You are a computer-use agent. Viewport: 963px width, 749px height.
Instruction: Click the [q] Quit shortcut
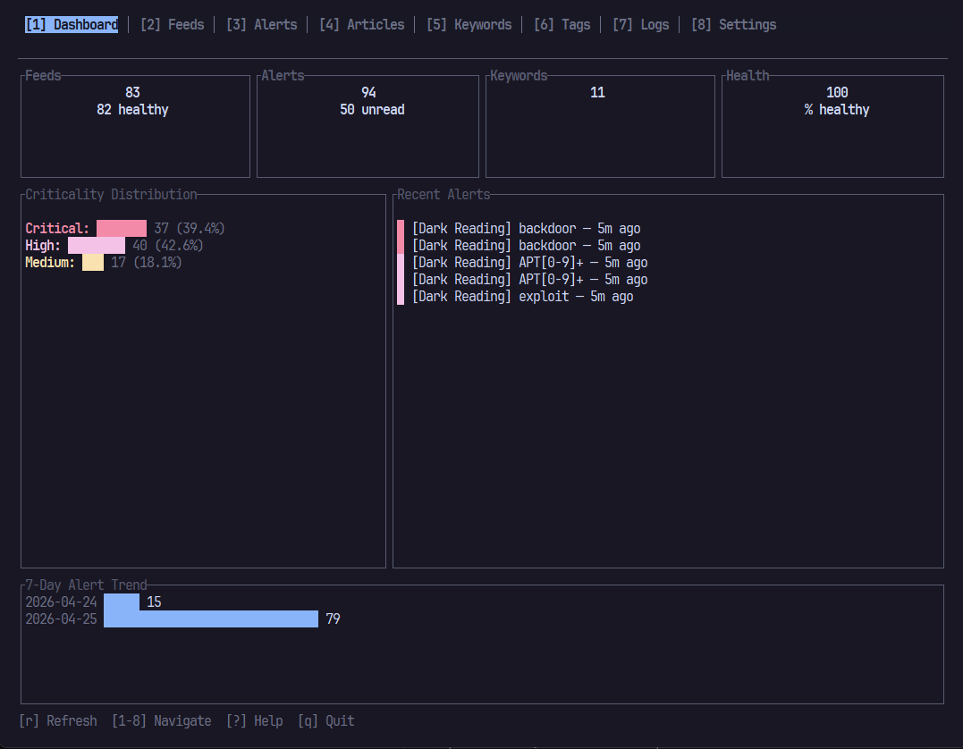(326, 720)
